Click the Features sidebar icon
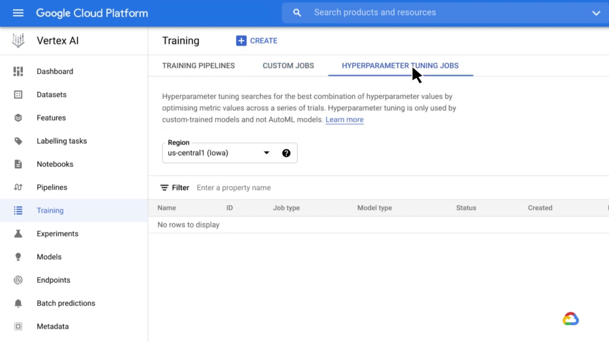The width and height of the screenshot is (609, 342). point(18,118)
